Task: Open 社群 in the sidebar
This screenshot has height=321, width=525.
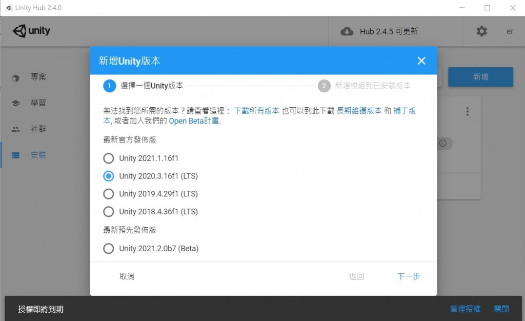Action: pos(38,129)
